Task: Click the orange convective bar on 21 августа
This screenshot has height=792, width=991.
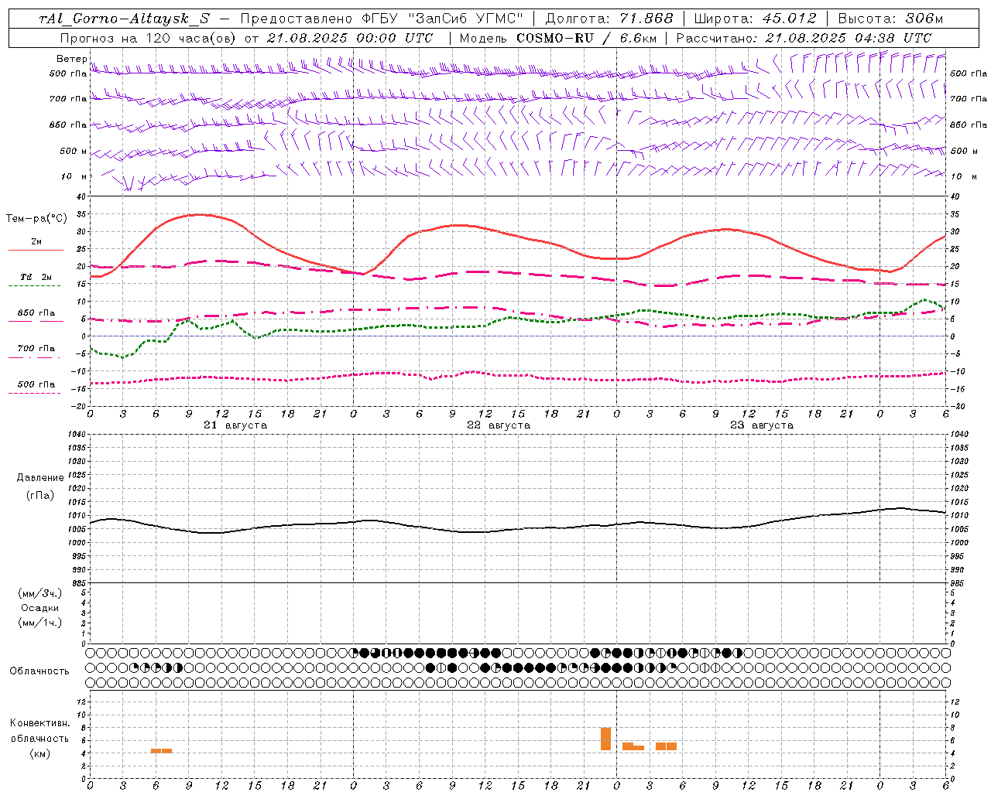Action: click(x=161, y=750)
